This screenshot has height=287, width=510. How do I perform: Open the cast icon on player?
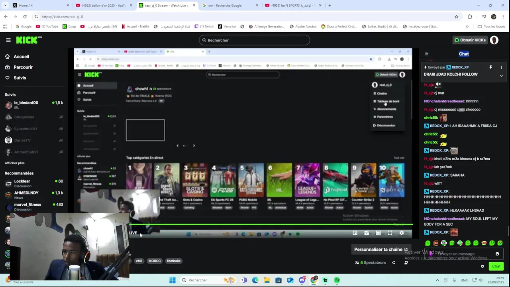pyautogui.click(x=367, y=233)
